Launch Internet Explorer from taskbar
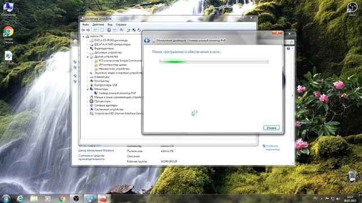The image size is (362, 203). coord(20,198)
